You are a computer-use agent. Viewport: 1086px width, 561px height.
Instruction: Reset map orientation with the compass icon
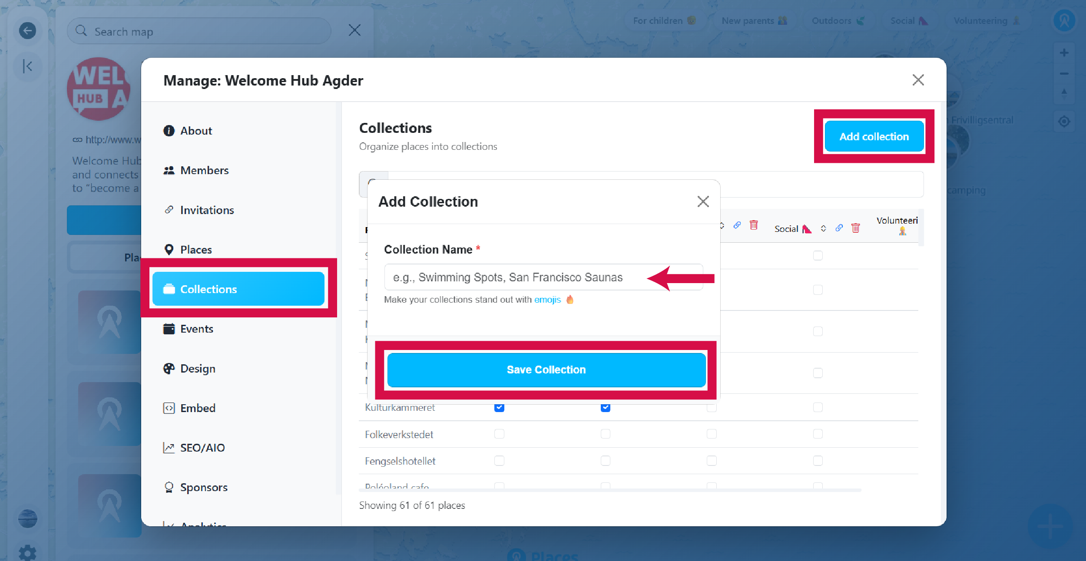1064,93
